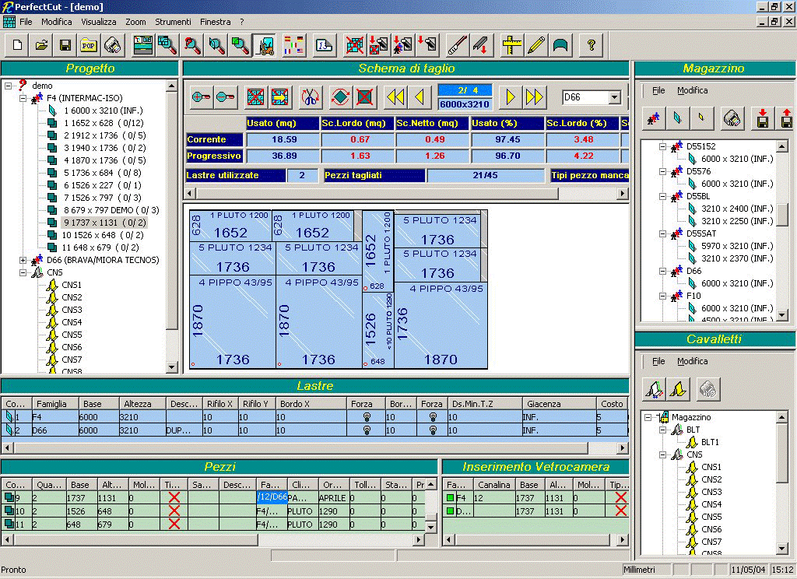Click the zoom-minus icon in Schema di taglio

[x=226, y=96]
